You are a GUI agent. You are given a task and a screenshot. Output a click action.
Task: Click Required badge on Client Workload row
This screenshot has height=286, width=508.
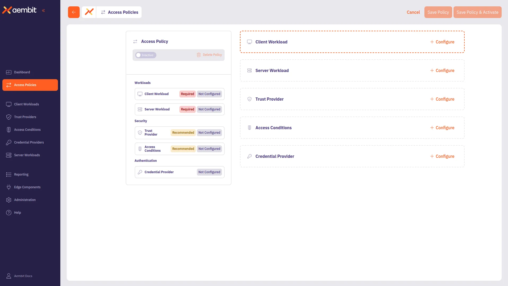click(x=187, y=94)
